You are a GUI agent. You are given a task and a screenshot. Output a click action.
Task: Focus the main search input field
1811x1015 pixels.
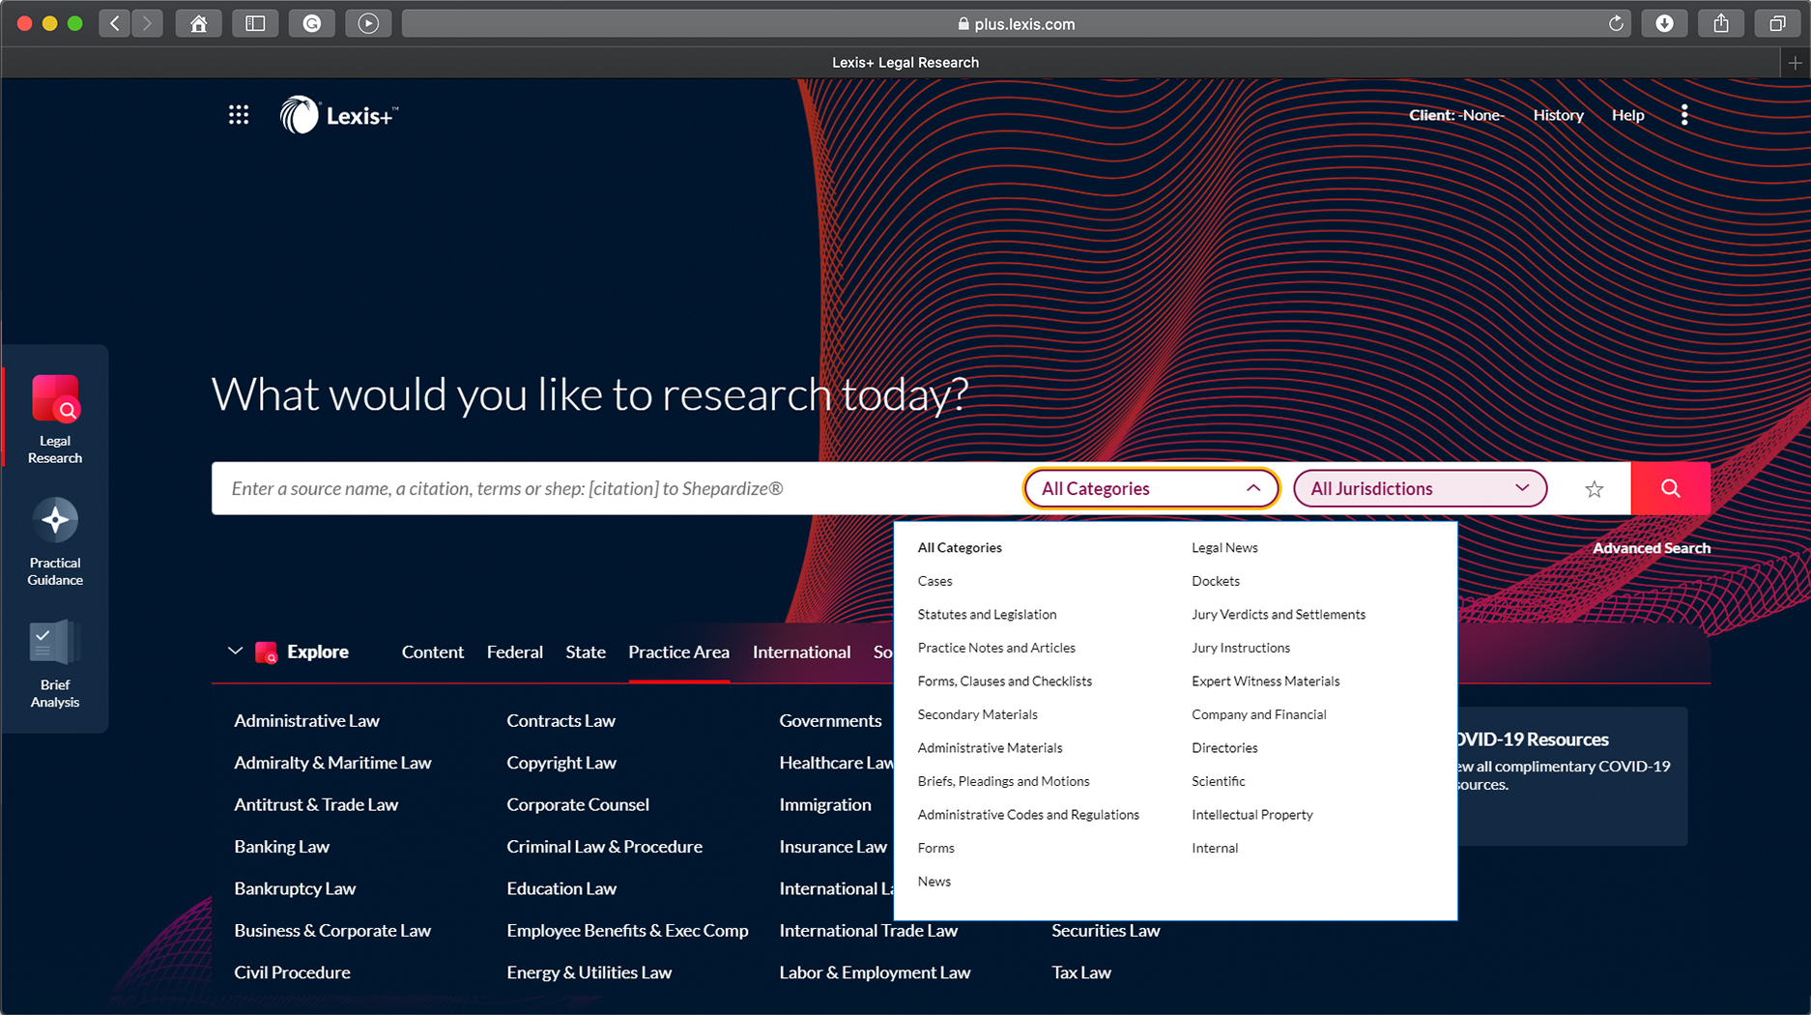(x=617, y=488)
